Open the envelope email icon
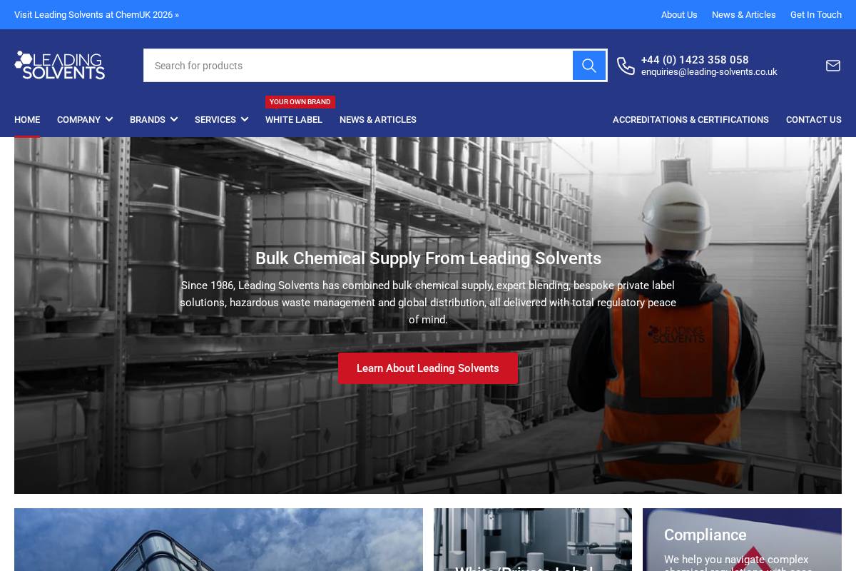This screenshot has width=856, height=571. 833,66
